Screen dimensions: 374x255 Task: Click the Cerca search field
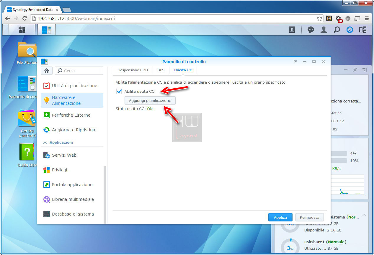(79, 71)
